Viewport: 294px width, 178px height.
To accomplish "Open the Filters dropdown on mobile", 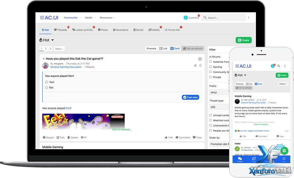I will [x=283, y=84].
